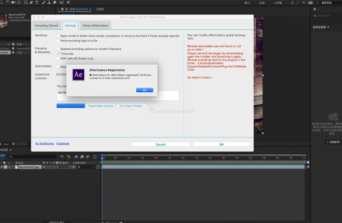Toggle motion blur icon in timeline
The height and width of the screenshot is (223, 342).
[88, 157]
